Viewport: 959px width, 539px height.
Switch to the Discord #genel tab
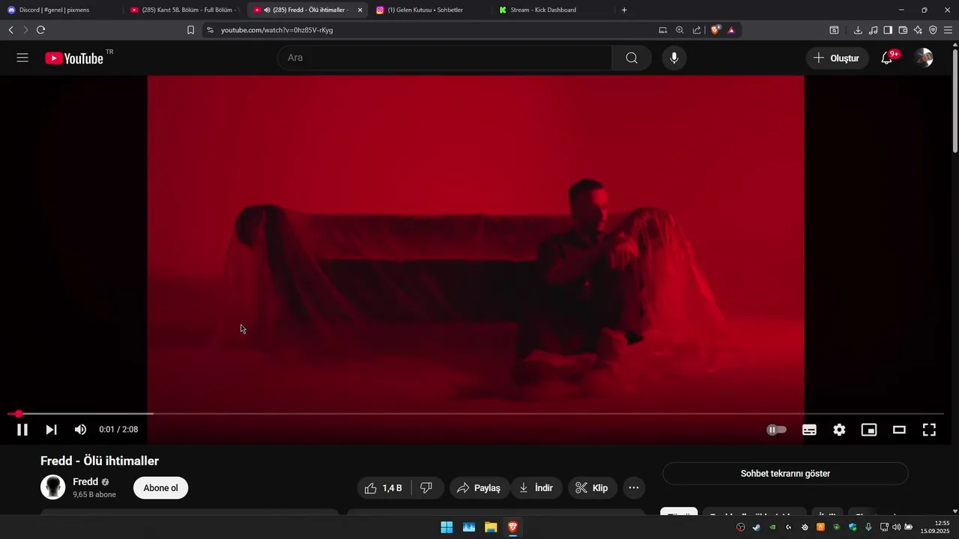click(61, 10)
